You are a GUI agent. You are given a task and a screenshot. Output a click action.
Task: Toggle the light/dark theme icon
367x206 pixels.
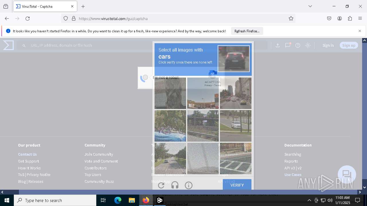(x=308, y=45)
